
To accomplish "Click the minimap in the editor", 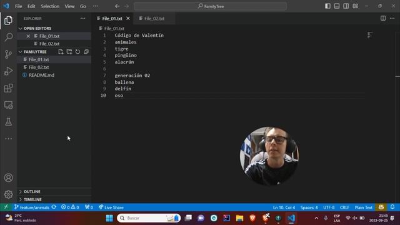I will click(370, 35).
